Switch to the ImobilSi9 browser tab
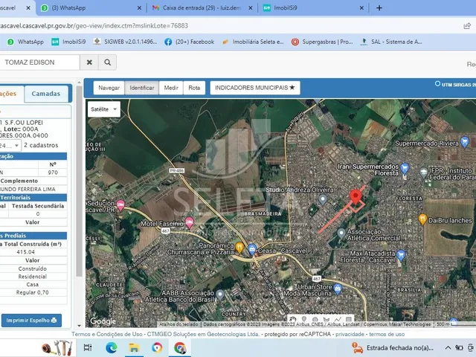The width and height of the screenshot is (476, 357). 313,8
